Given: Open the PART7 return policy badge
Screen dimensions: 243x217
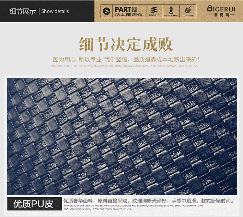Looking at the screenshot, I should coord(129,11).
